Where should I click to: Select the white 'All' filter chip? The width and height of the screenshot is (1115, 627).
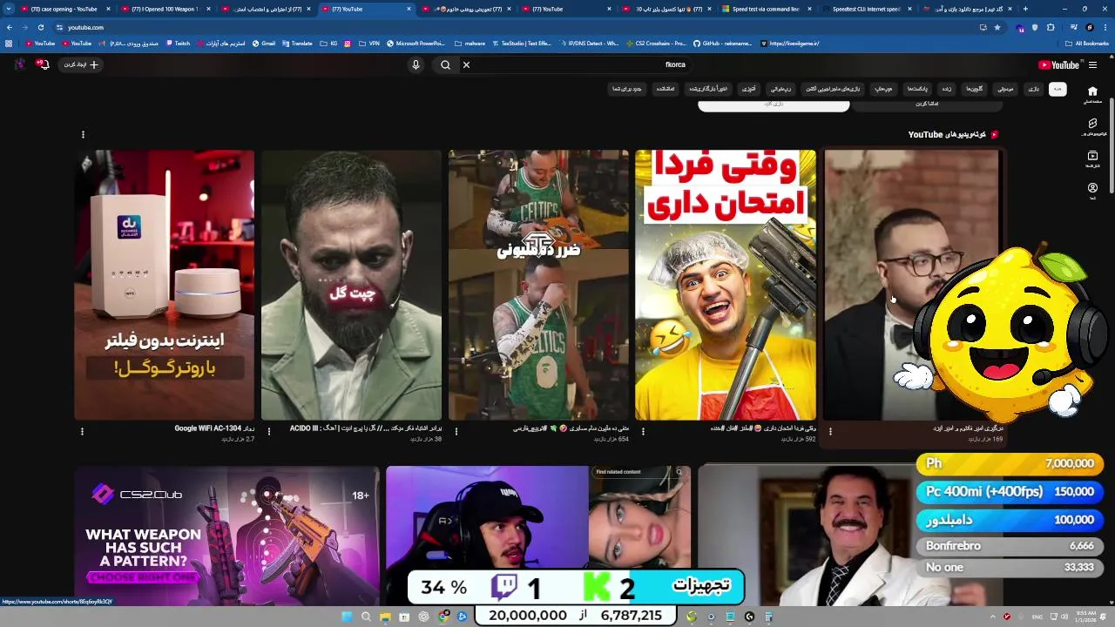1058,89
